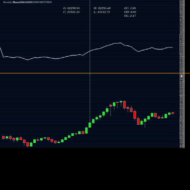Click the orange horizontal price line

(95, 73)
